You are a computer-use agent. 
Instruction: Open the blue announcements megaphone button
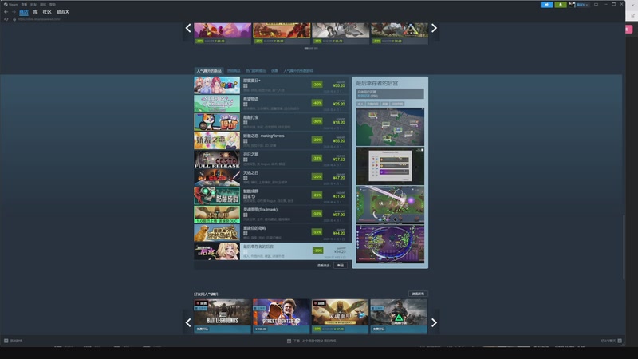(x=546, y=5)
